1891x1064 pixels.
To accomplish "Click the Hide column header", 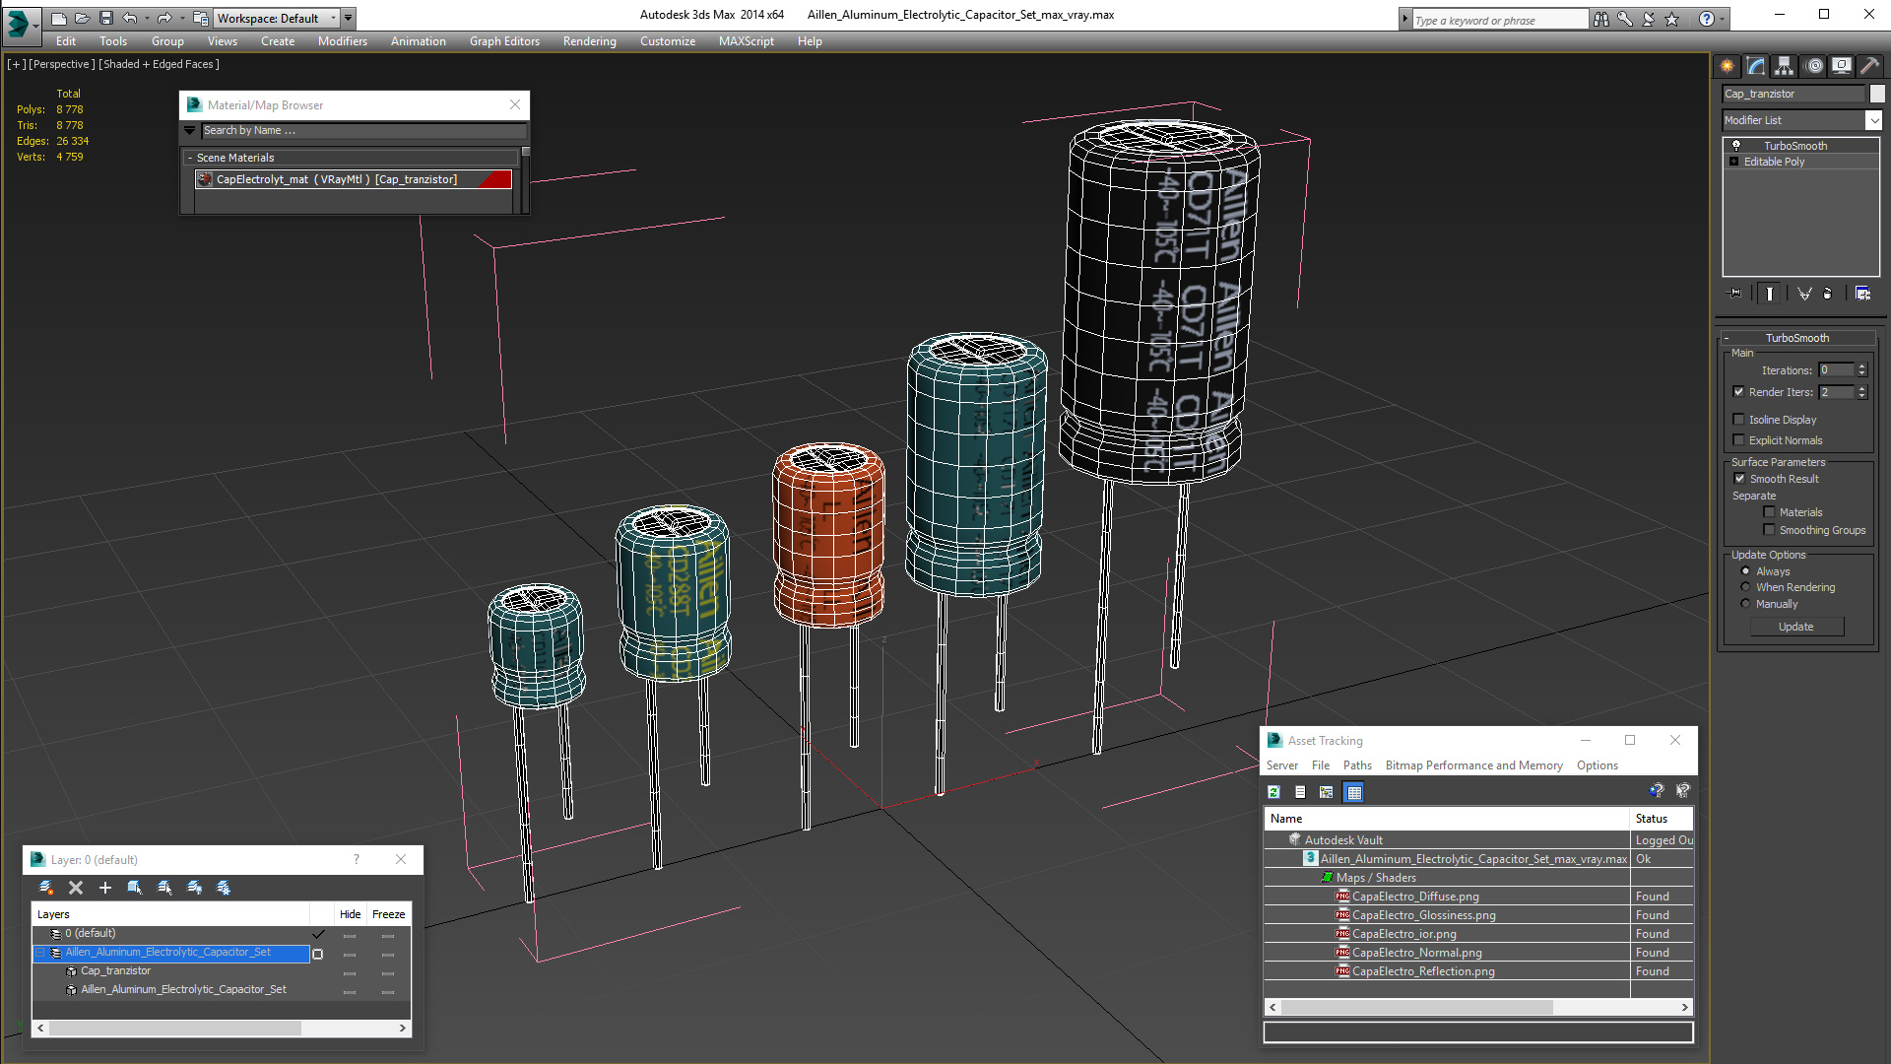I will [350, 914].
